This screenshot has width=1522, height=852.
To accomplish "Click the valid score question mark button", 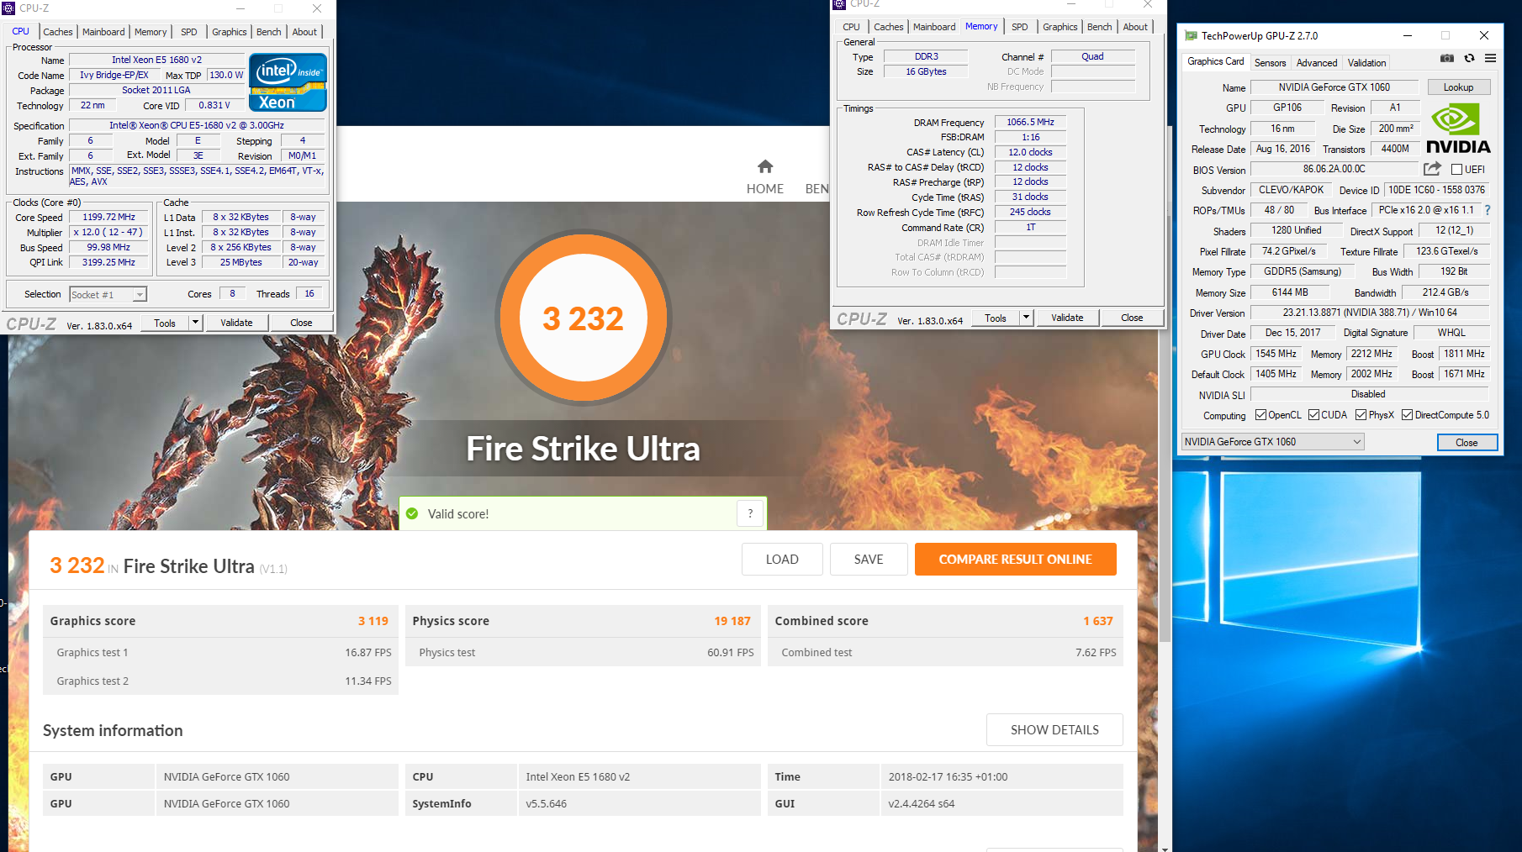I will pos(750,513).
